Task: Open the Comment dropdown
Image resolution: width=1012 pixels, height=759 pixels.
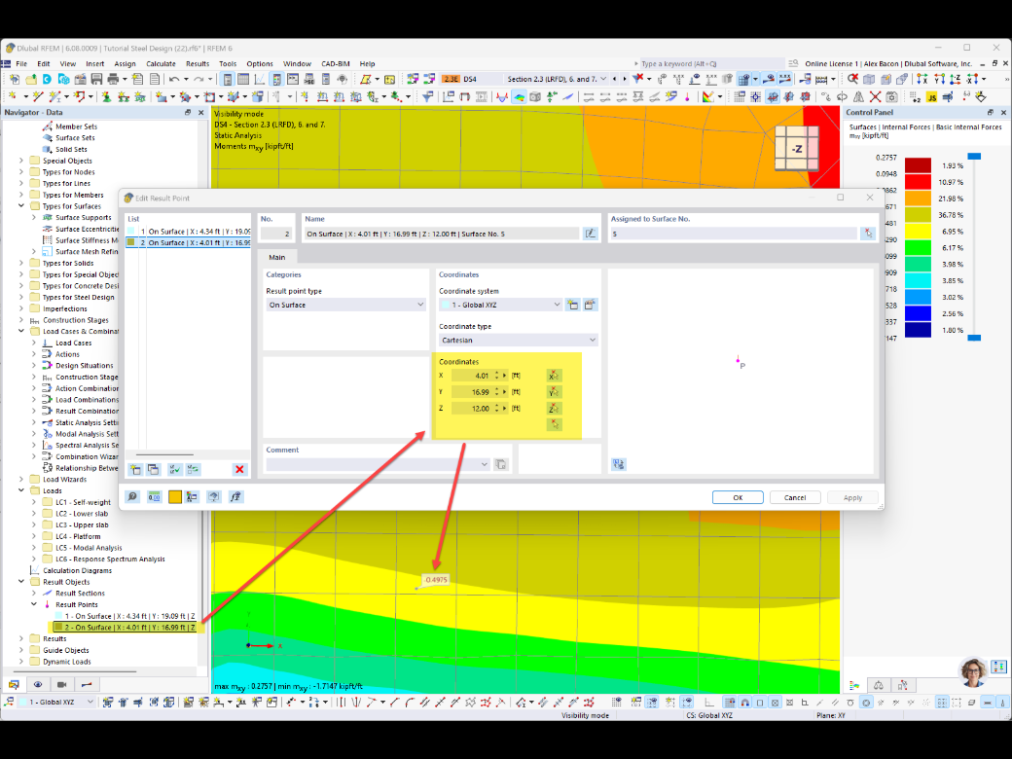Action: [378, 464]
